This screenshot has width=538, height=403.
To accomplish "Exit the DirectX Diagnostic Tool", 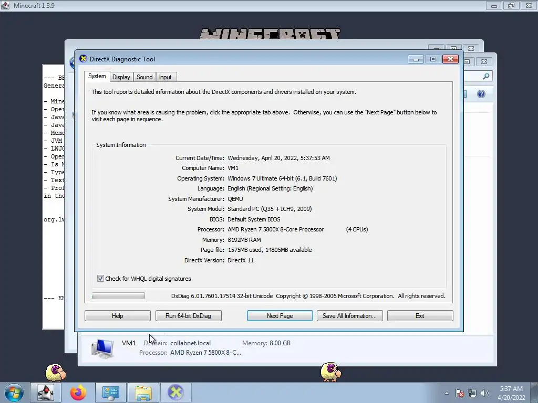I will click(420, 315).
